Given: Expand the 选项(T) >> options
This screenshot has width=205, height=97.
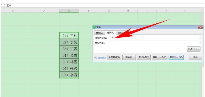Looking at the screenshot, I should coord(194,49).
